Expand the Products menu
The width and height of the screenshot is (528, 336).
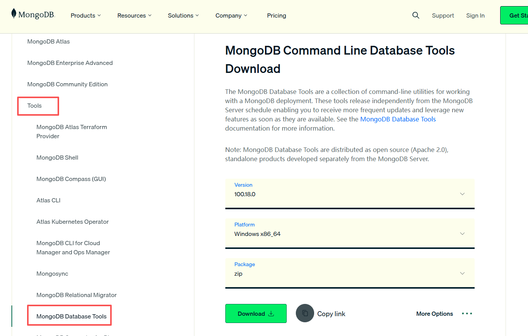click(x=86, y=16)
